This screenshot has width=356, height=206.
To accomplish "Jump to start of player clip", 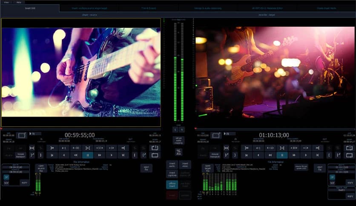I will click(52, 155).
